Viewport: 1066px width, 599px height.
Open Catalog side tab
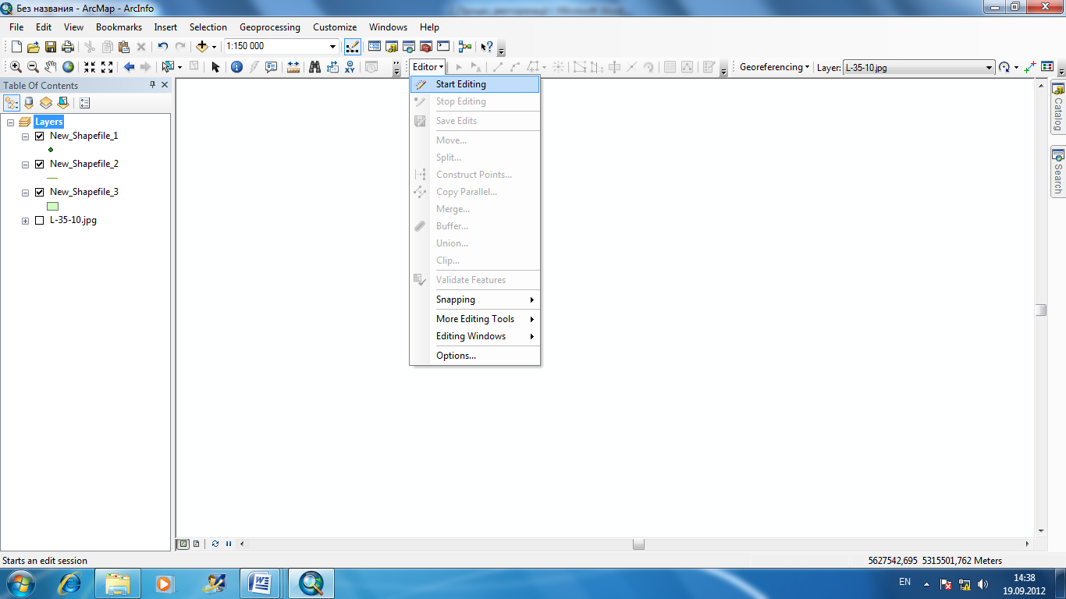(x=1058, y=108)
